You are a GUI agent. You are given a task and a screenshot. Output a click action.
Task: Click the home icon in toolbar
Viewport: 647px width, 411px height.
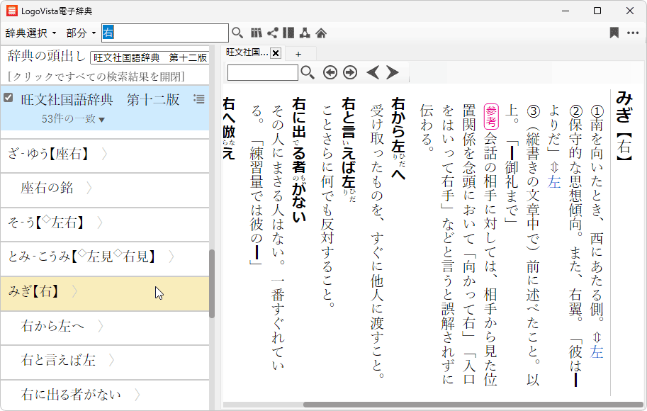pos(321,33)
